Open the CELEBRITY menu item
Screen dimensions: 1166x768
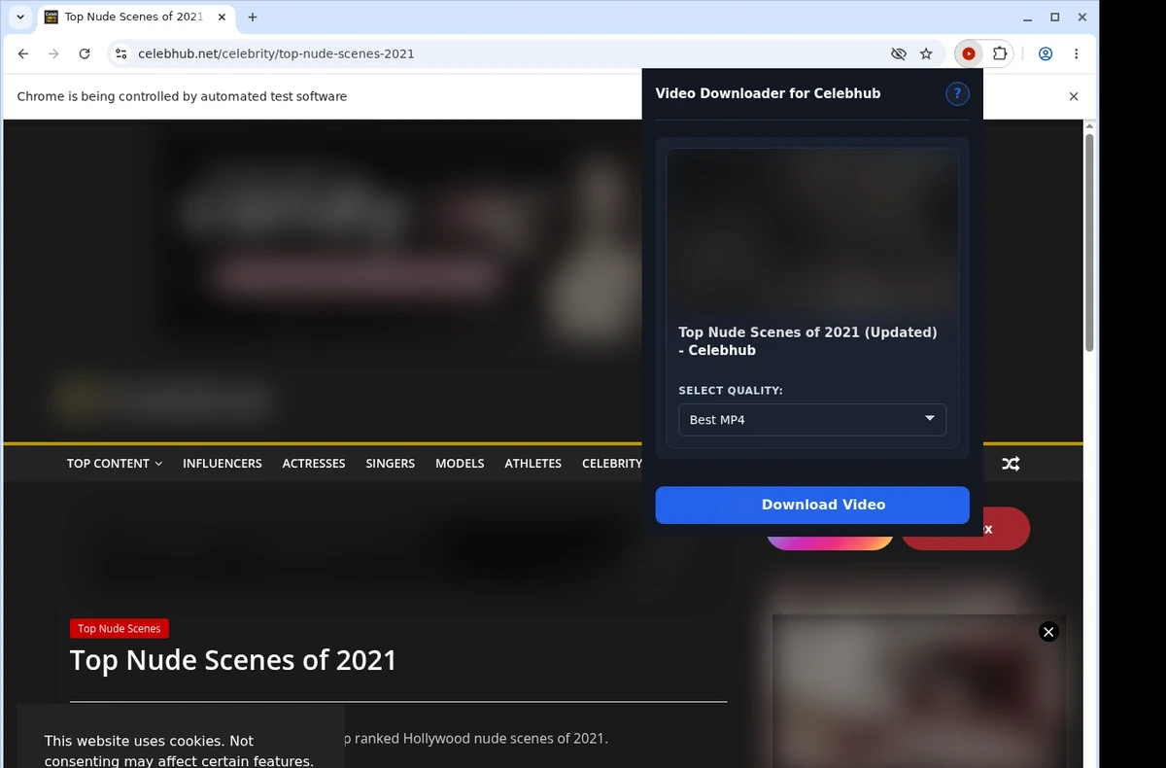612,464
